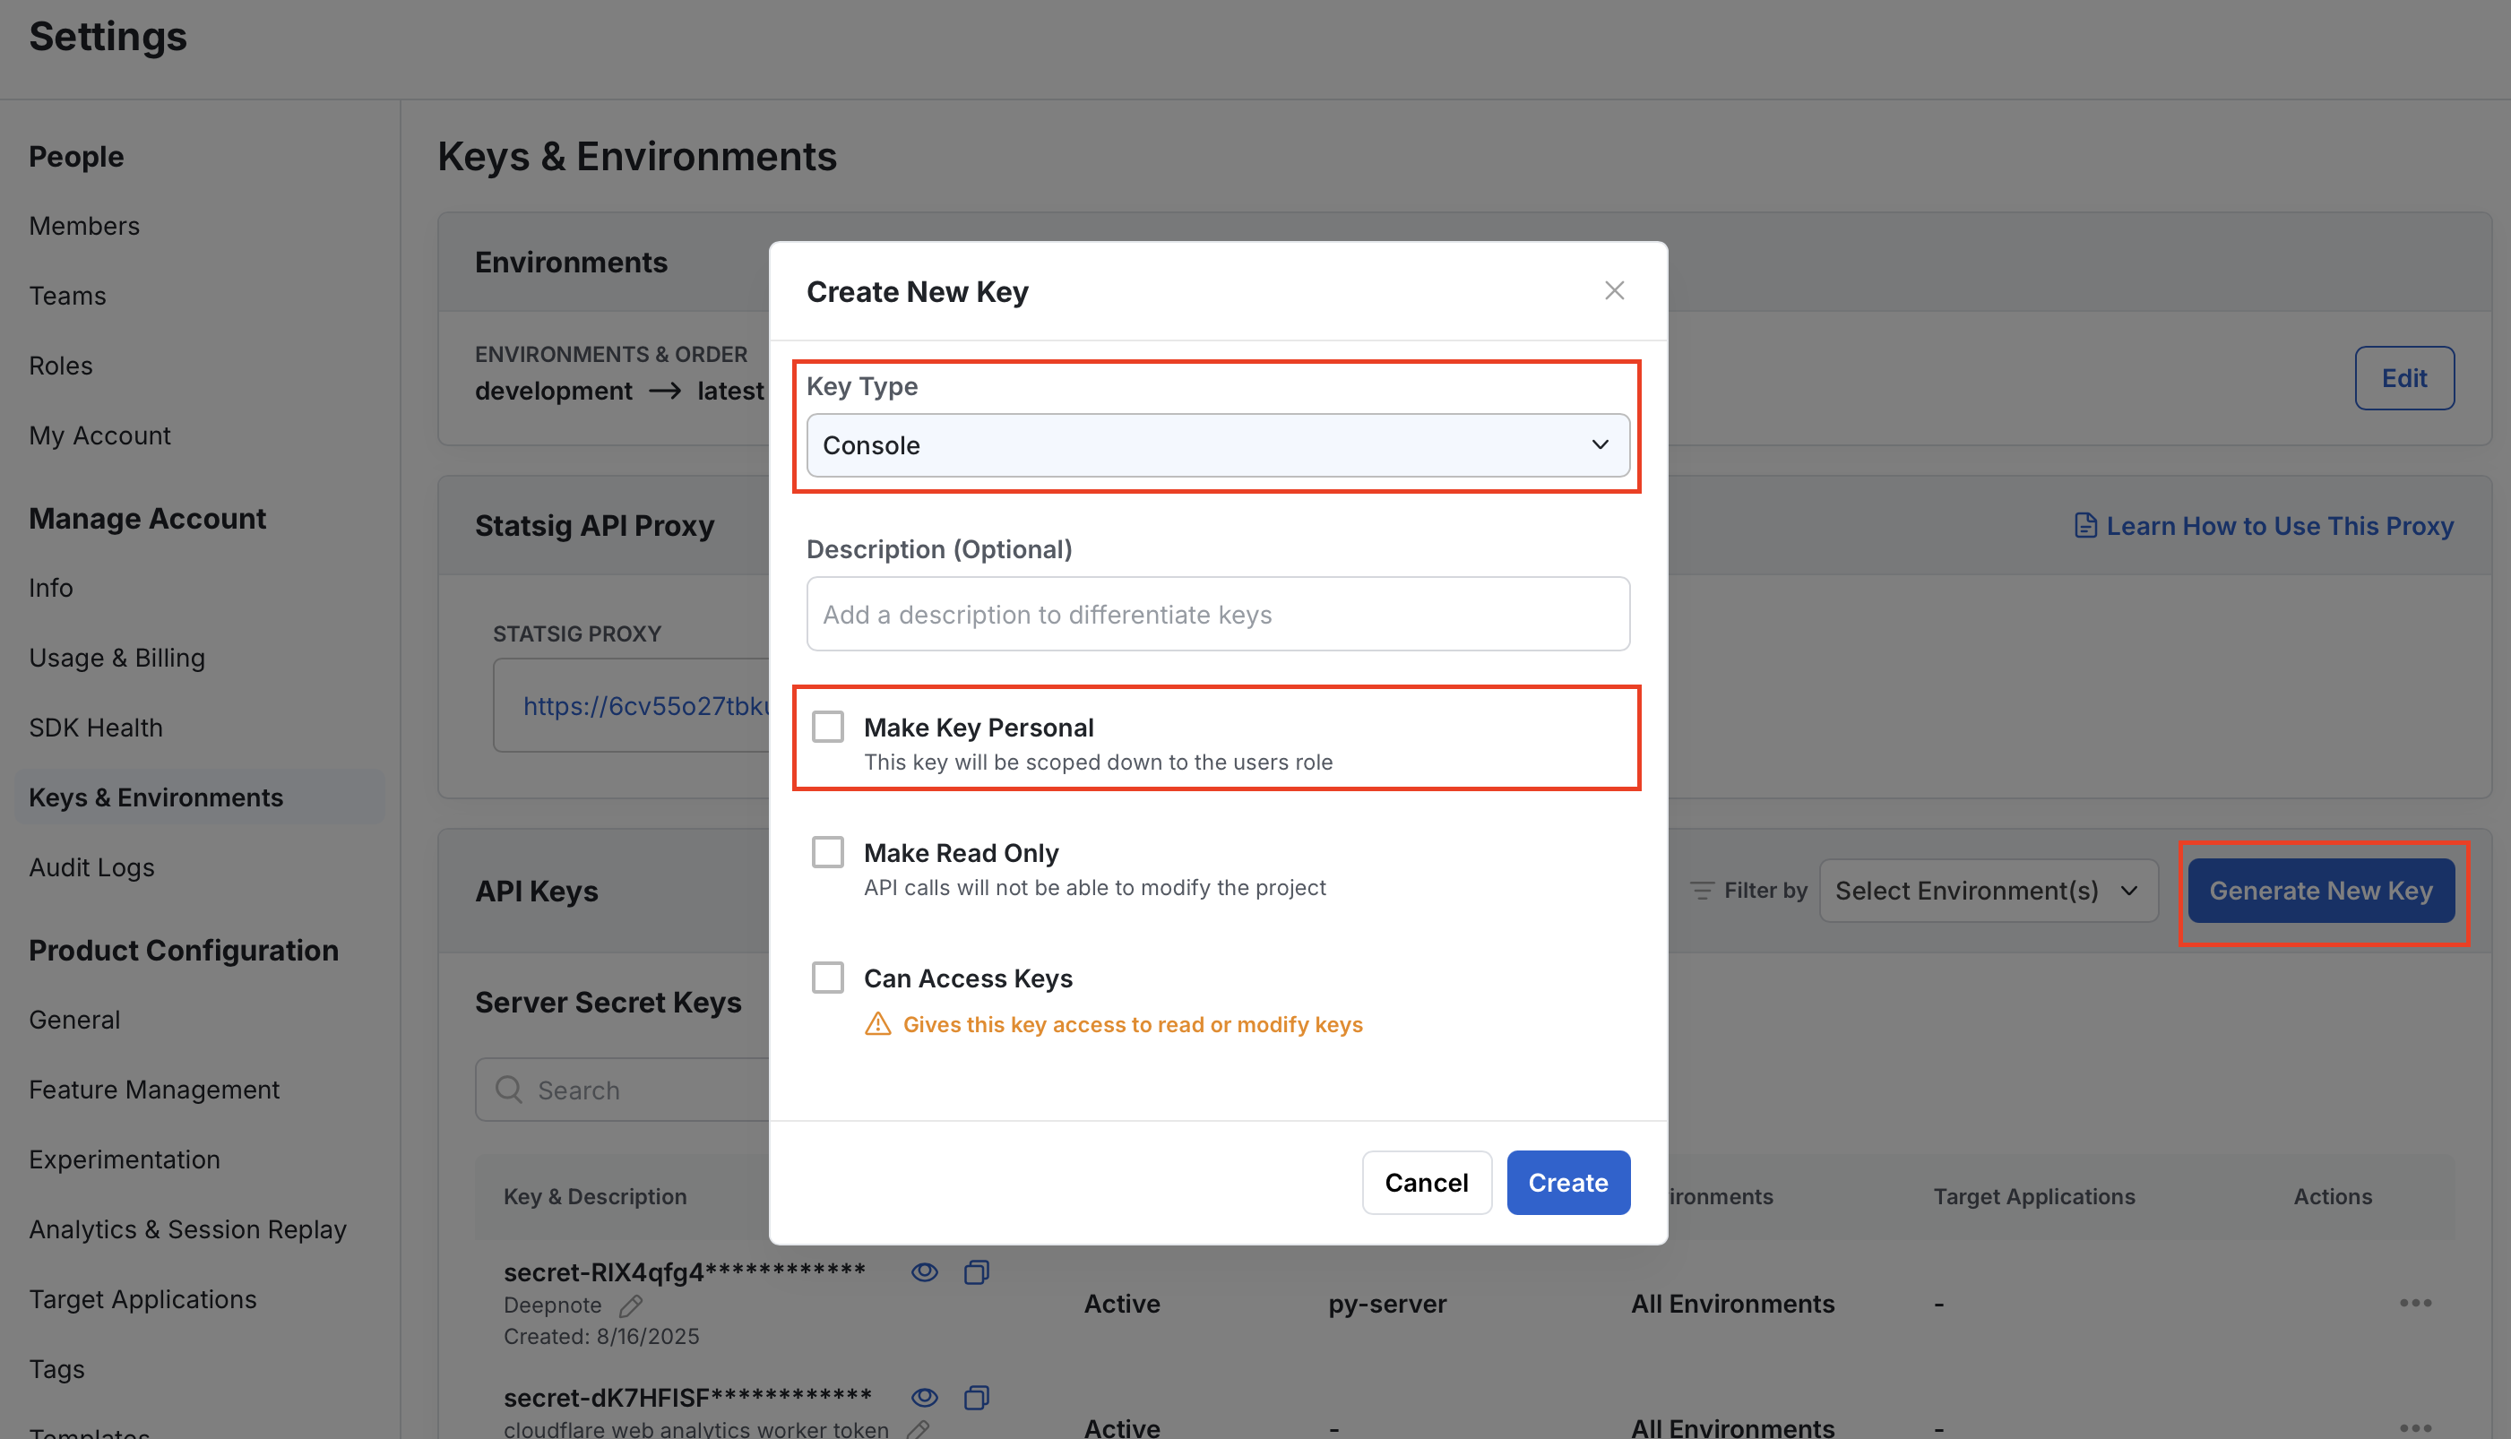This screenshot has width=2511, height=1439.
Task: Check the Make Key Personal checkbox
Action: [x=828, y=728]
